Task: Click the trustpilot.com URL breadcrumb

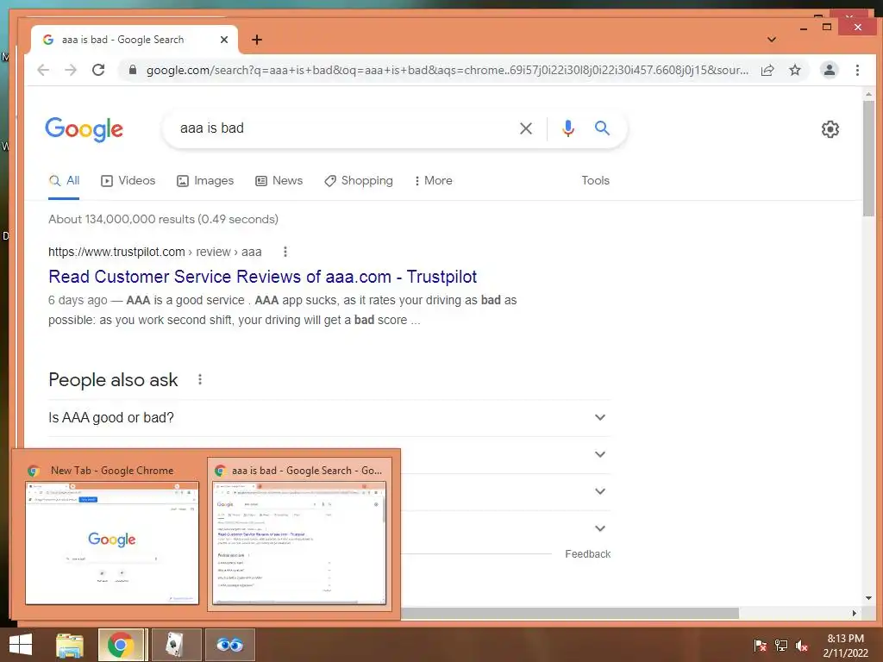Action: tap(155, 252)
